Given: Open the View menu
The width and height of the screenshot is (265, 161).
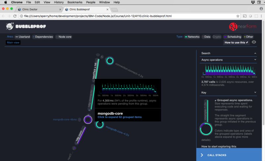Looking at the screenshot, I should [x=47, y=2].
